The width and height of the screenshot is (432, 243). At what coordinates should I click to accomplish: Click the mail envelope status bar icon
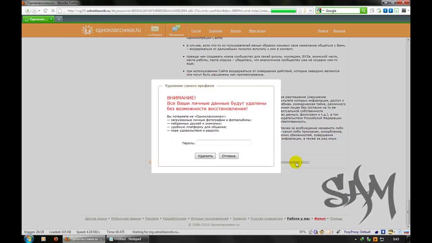click(328, 232)
